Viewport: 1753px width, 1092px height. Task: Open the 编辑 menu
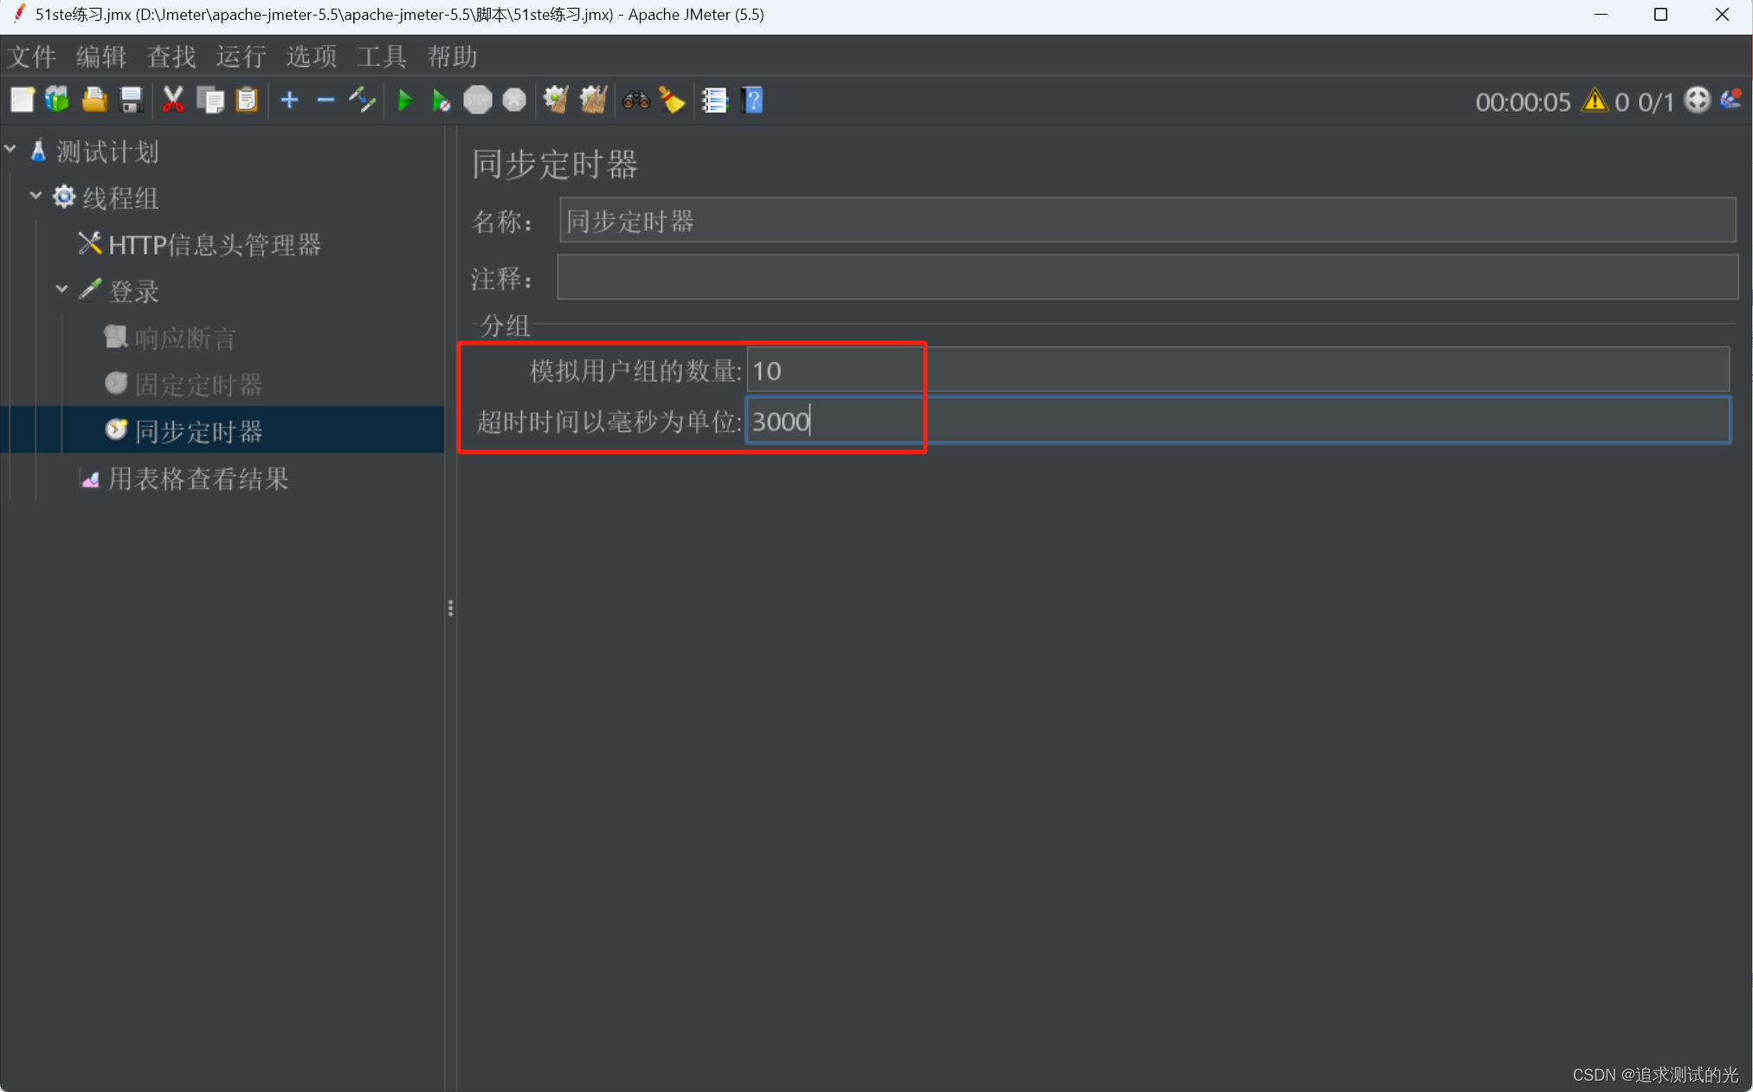coord(101,56)
